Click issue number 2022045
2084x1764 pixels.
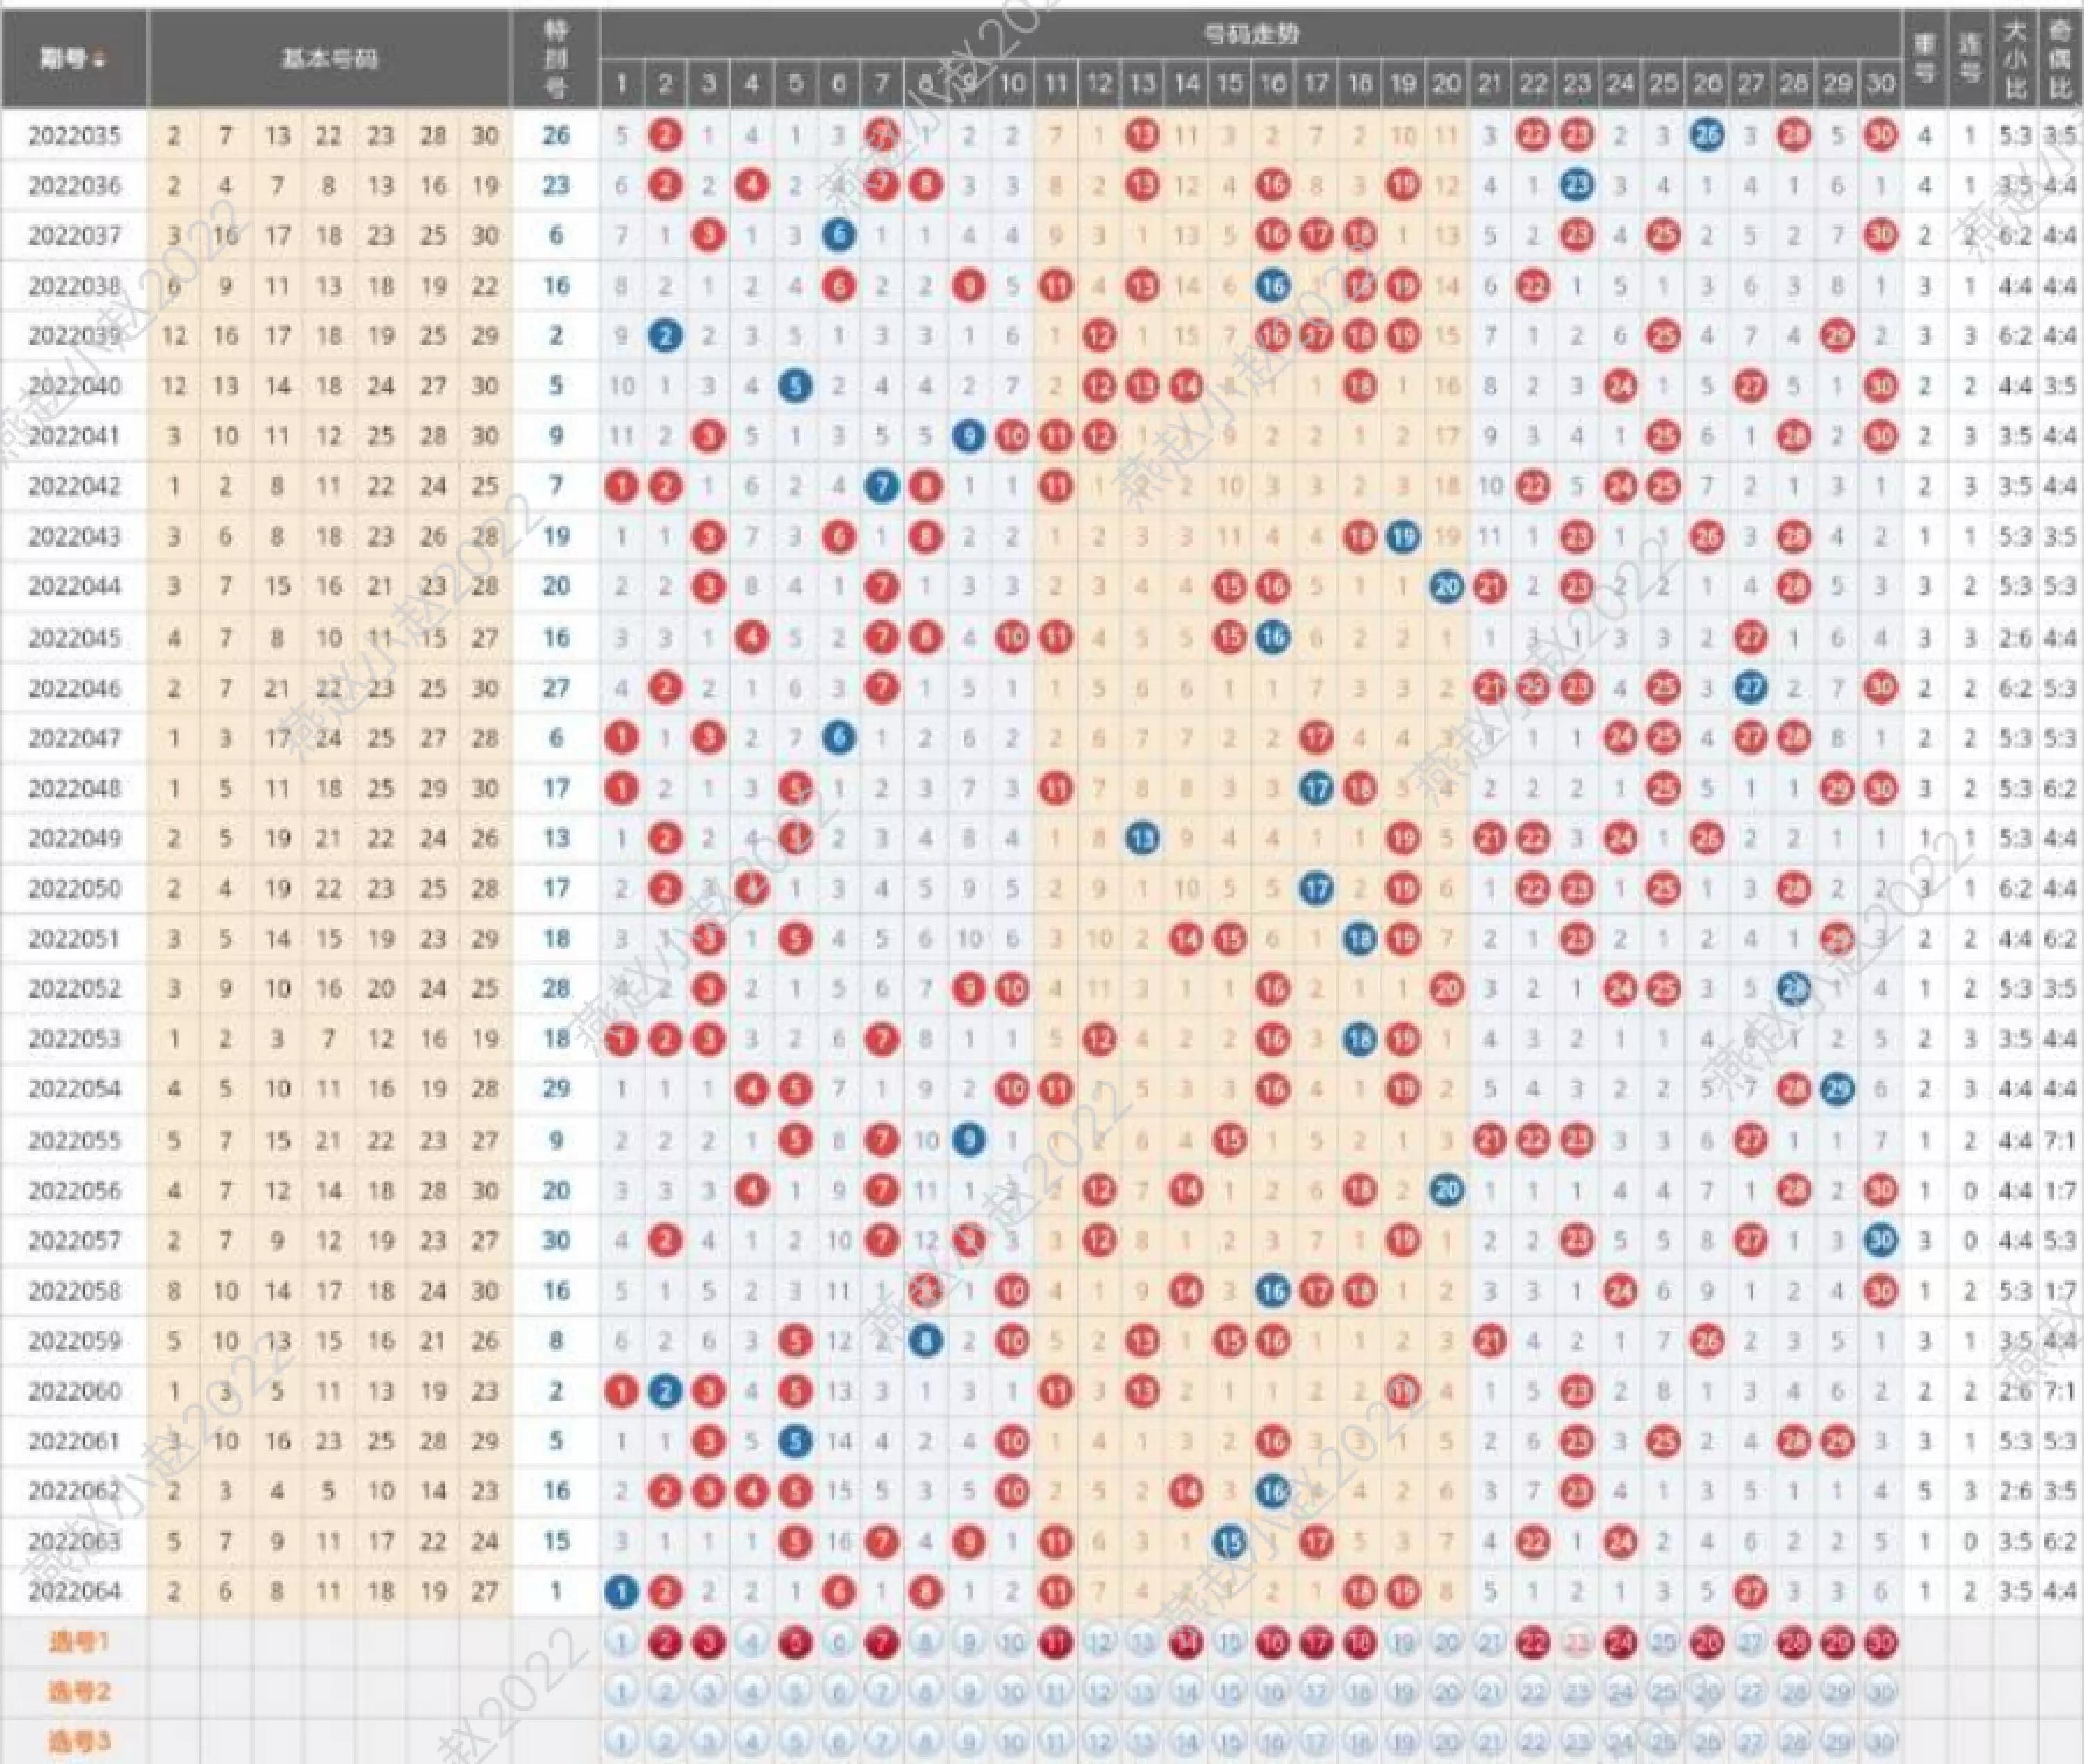pyautogui.click(x=74, y=638)
